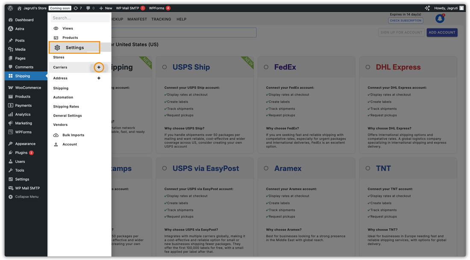Open the MANIFEST tab
Viewport: 470px width, 260px height.
point(137,19)
